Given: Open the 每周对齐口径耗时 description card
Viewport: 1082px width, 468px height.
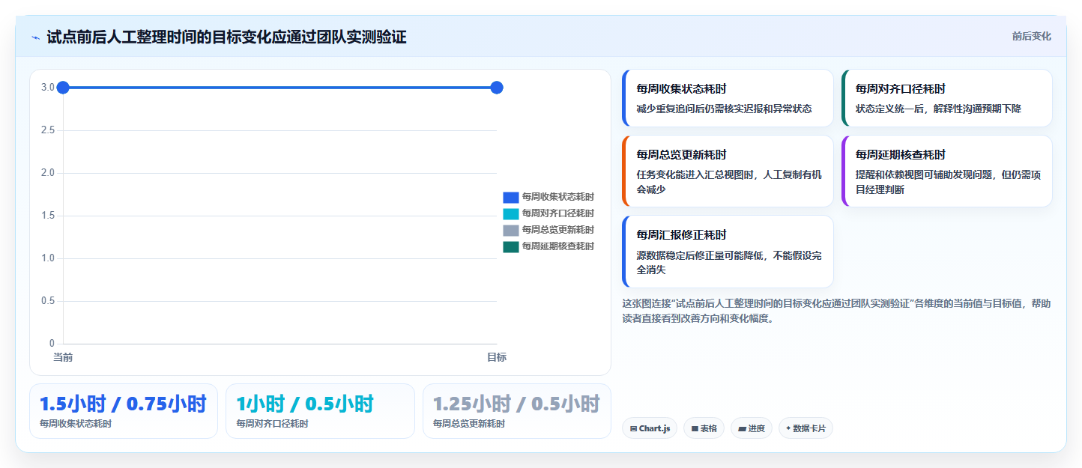Looking at the screenshot, I should (x=946, y=98).
